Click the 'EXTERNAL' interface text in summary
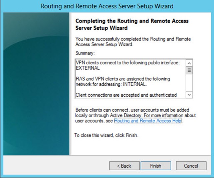214x178 pixels. [x=88, y=68]
